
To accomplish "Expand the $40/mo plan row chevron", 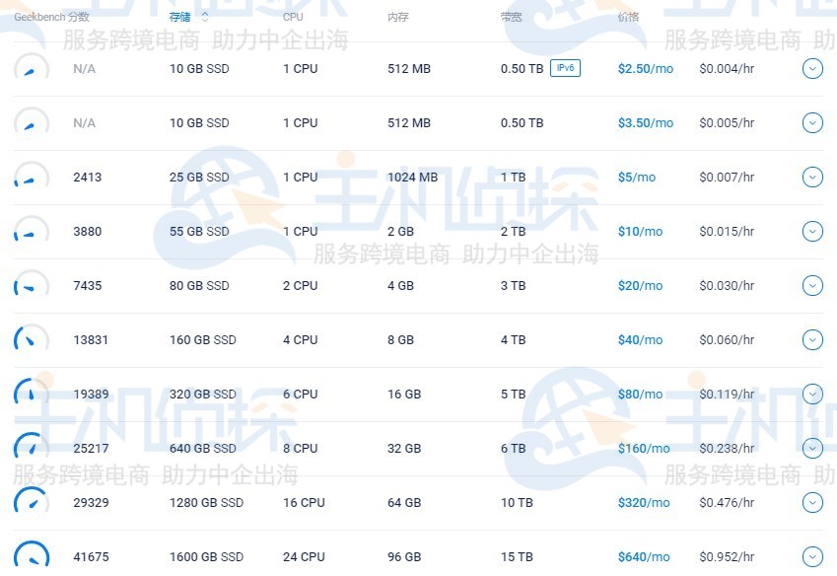I will [x=812, y=340].
